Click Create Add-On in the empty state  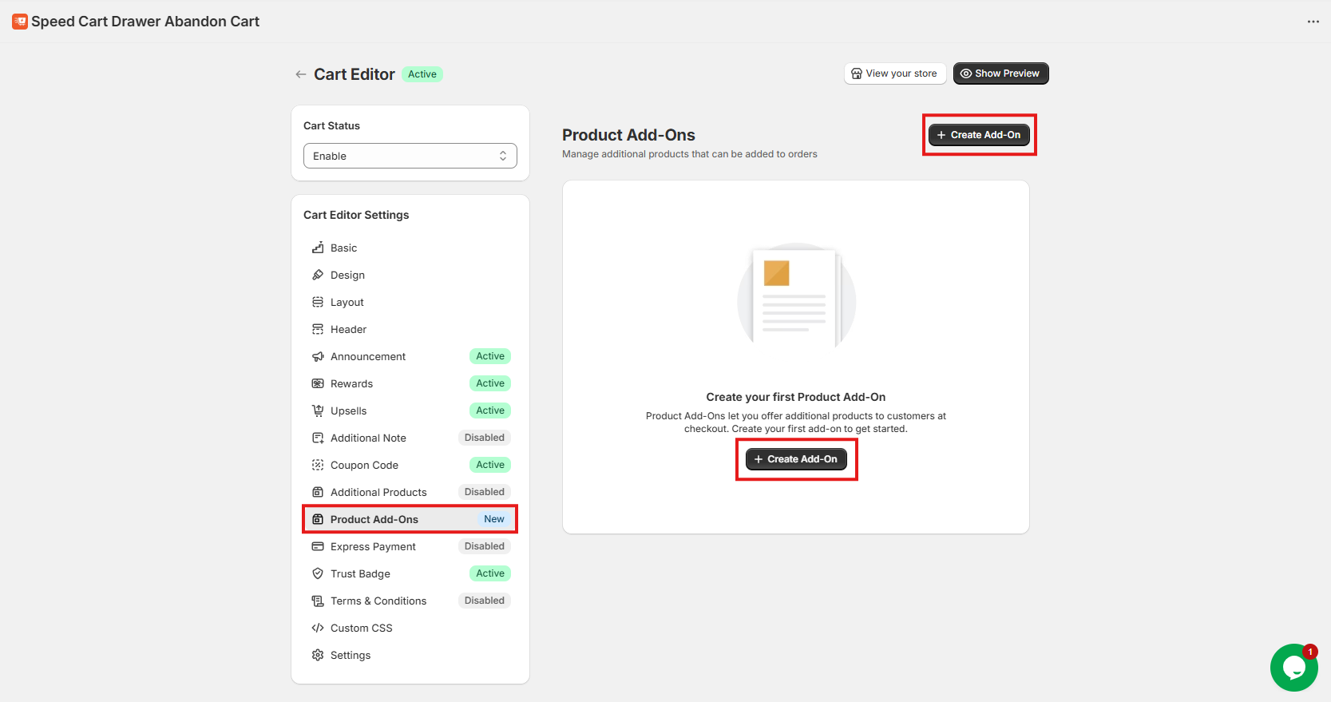(796, 459)
